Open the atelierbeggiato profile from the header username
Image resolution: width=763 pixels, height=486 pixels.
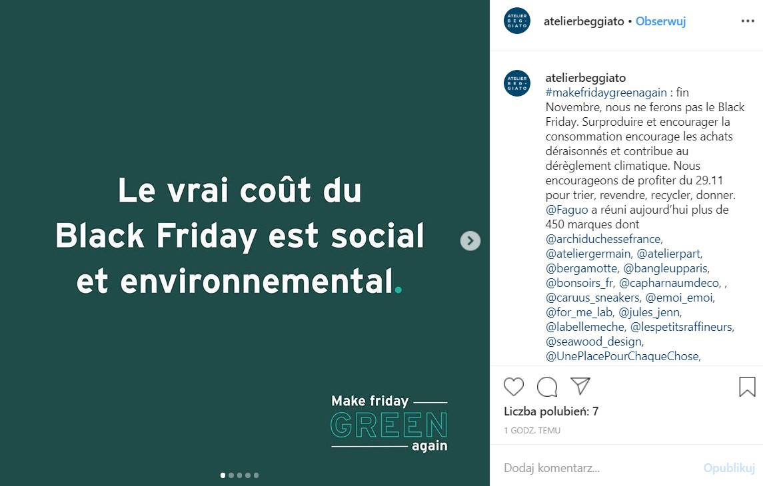pyautogui.click(x=584, y=21)
